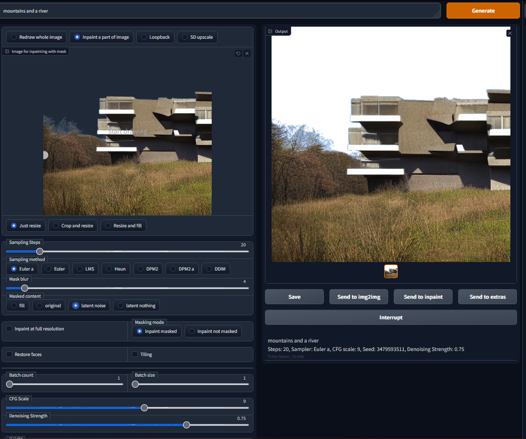The width and height of the screenshot is (526, 439).
Task: Select the output image thumbnail
Action: click(x=391, y=271)
